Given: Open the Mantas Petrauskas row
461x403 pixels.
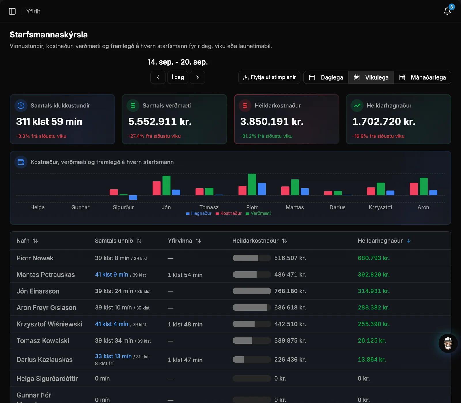Looking at the screenshot, I should coord(231,275).
